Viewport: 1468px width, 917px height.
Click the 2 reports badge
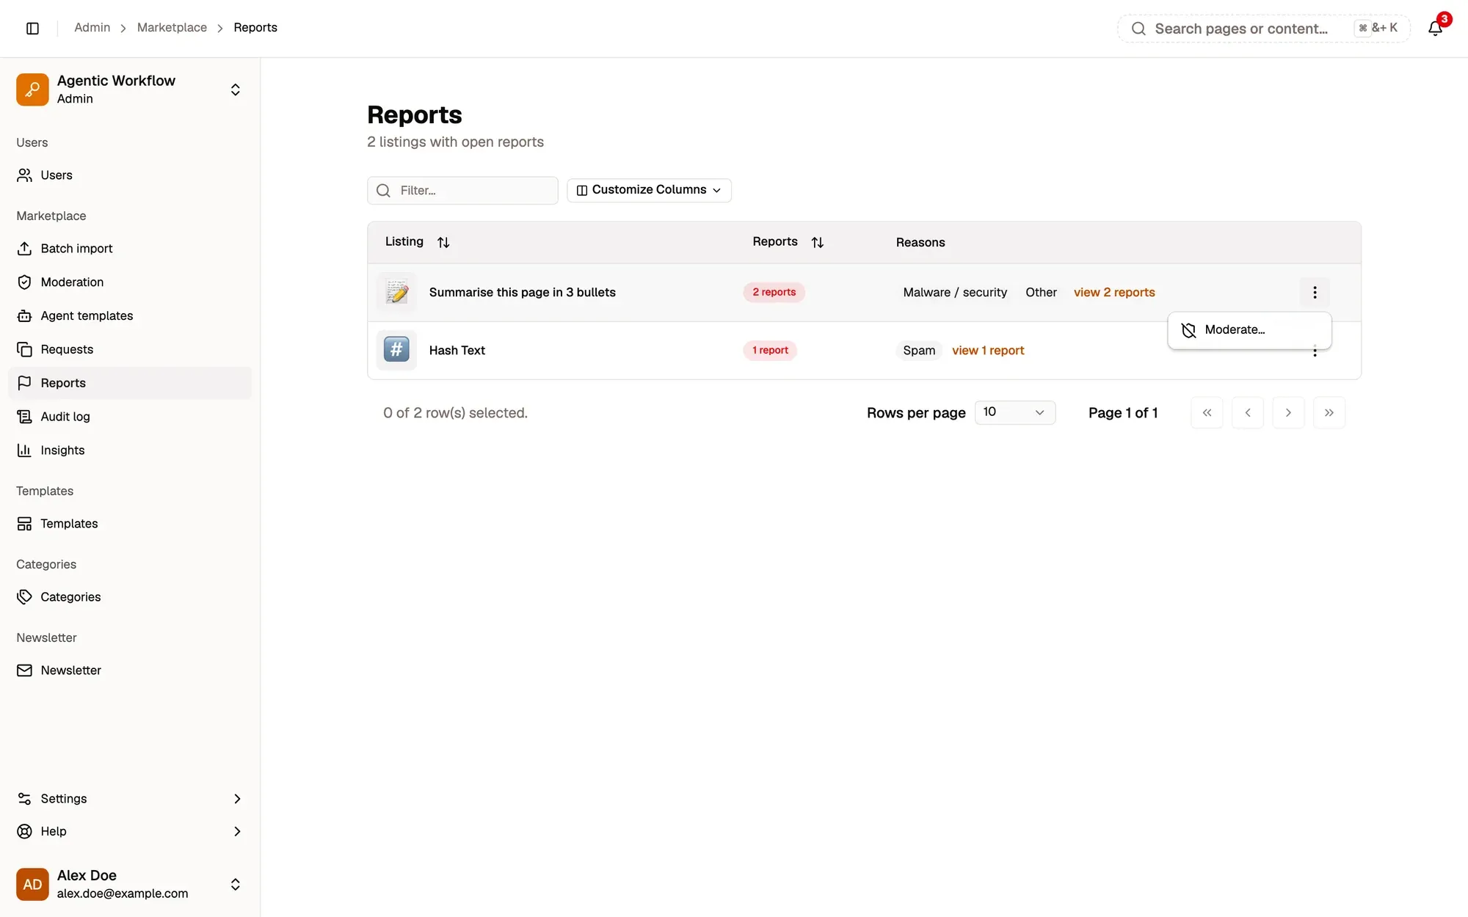pyautogui.click(x=774, y=292)
